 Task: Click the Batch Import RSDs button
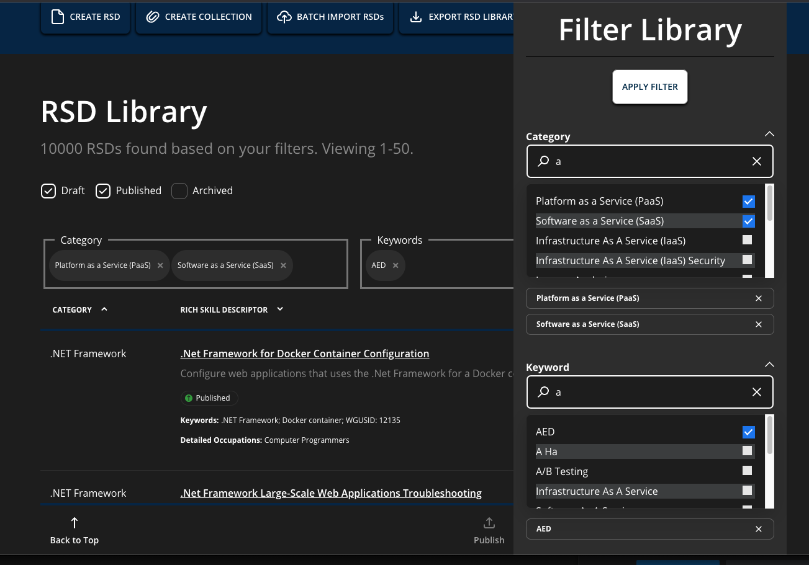330,17
